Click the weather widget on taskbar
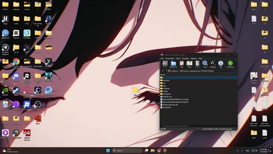Viewport: 273px width, 154px height. click(x=10, y=151)
